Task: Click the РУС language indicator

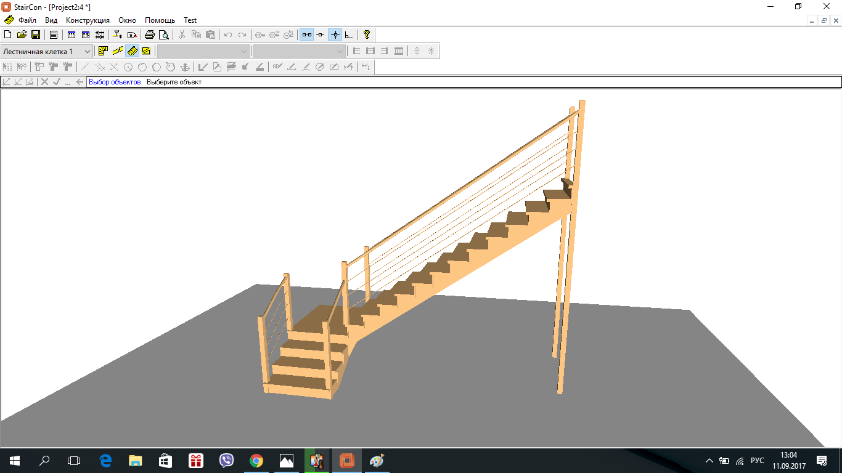Action: (x=758, y=461)
